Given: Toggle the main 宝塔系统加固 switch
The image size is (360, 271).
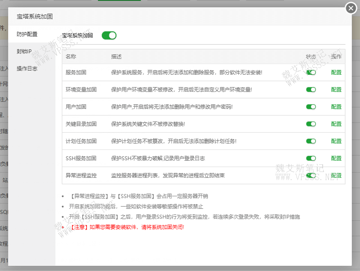Looking at the screenshot, I should click(109, 35).
